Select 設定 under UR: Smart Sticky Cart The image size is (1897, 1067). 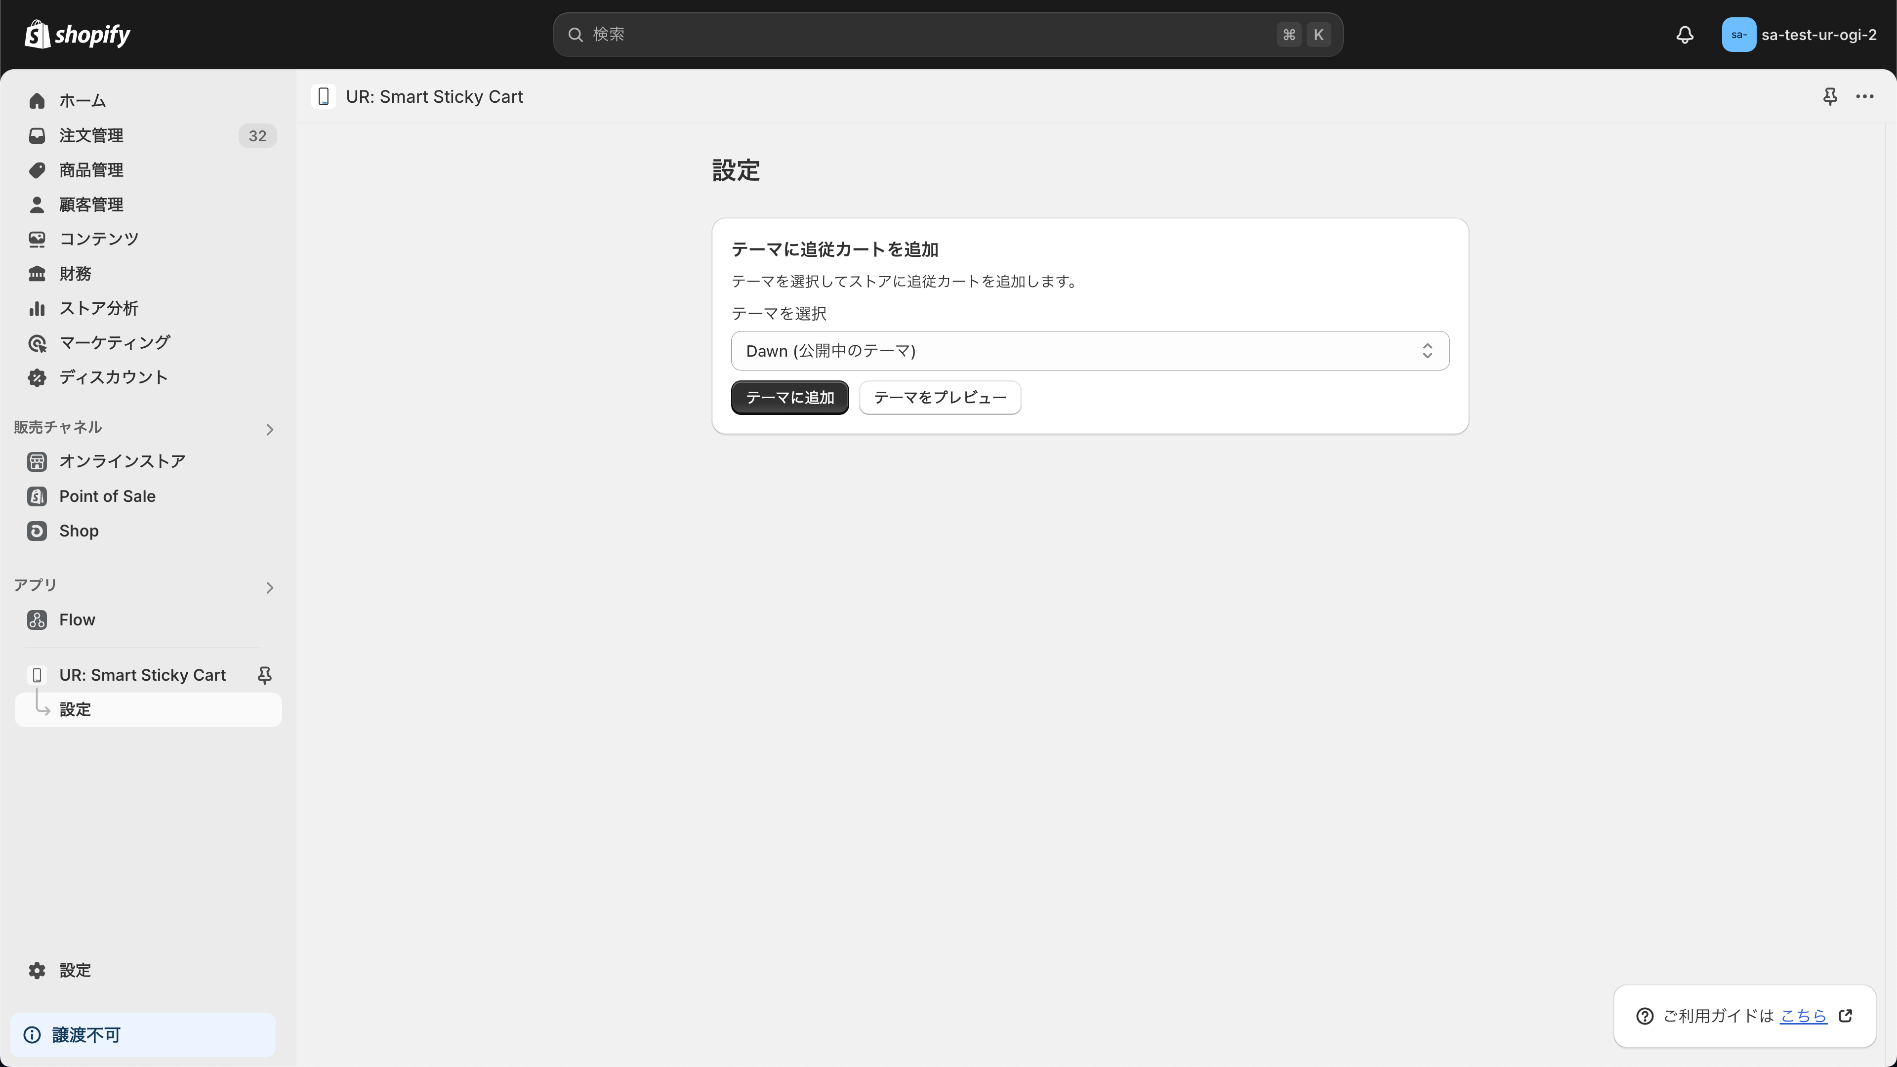[75, 709]
